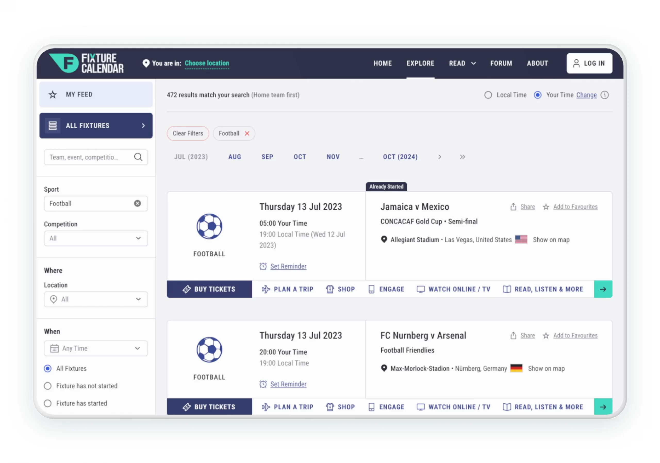Click the Clear Filters button
The height and width of the screenshot is (463, 660).
pyautogui.click(x=188, y=133)
